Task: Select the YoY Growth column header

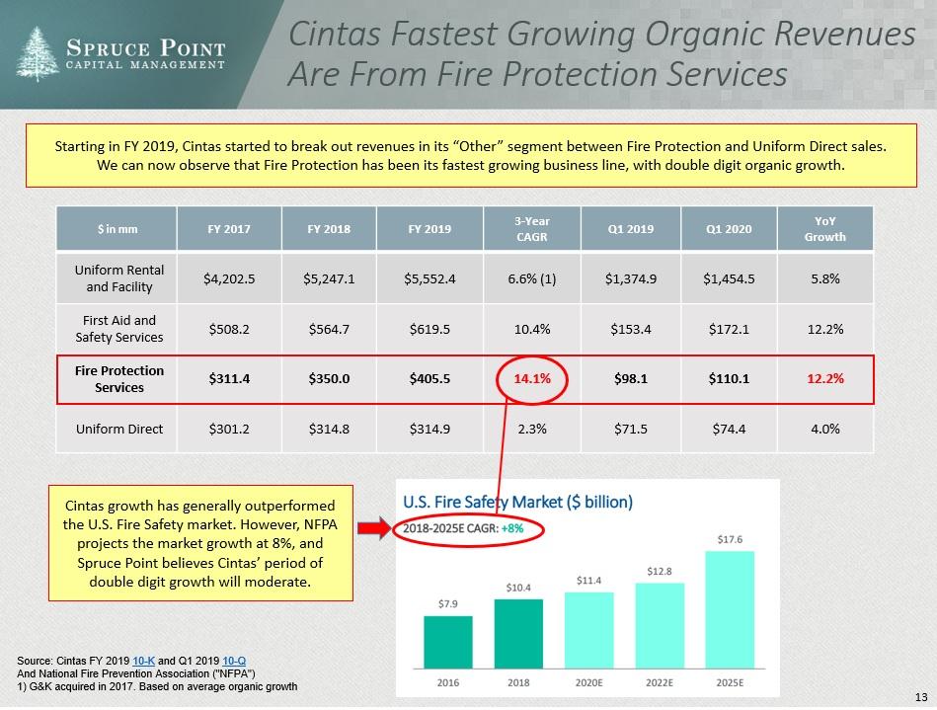Action: 824,229
